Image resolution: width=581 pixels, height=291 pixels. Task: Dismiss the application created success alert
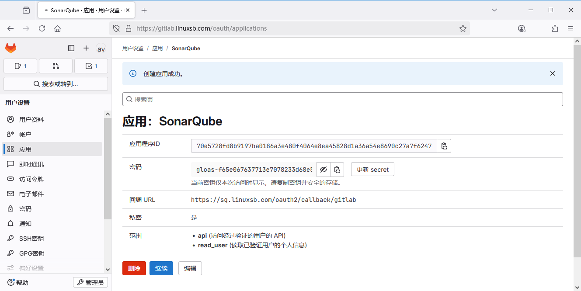tap(553, 73)
